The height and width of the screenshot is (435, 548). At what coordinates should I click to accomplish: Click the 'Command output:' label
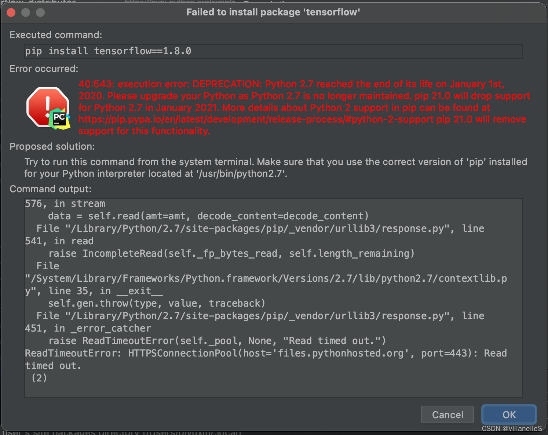pyautogui.click(x=50, y=189)
